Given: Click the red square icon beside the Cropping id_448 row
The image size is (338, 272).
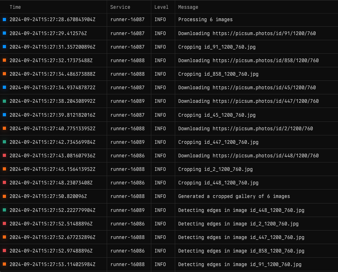Looking at the screenshot, I should click(4, 183).
